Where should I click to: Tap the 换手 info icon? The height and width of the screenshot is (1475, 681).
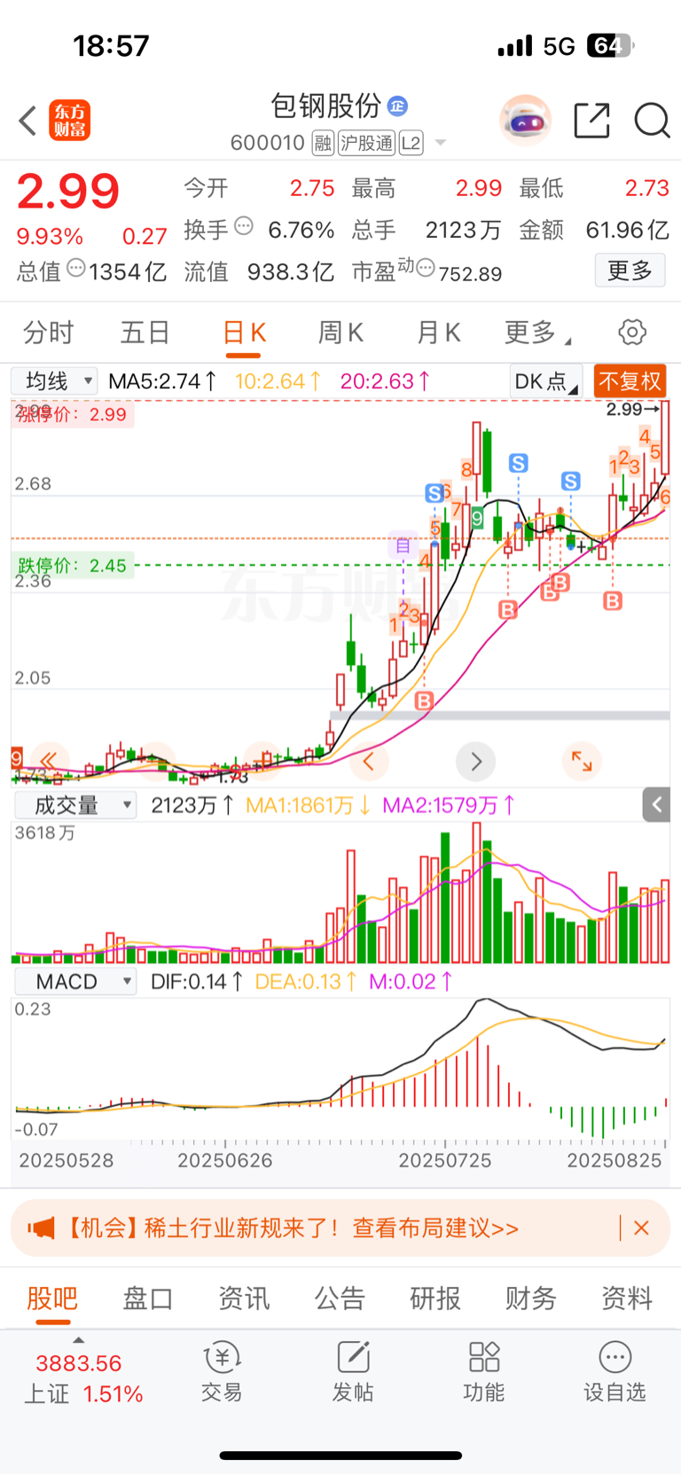point(244,226)
